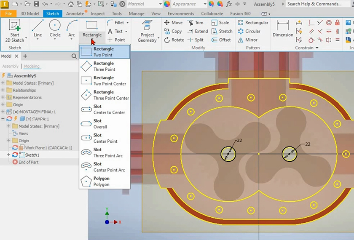354x240 pixels.
Task: Choose the Offset modify tool
Action: click(x=220, y=40)
